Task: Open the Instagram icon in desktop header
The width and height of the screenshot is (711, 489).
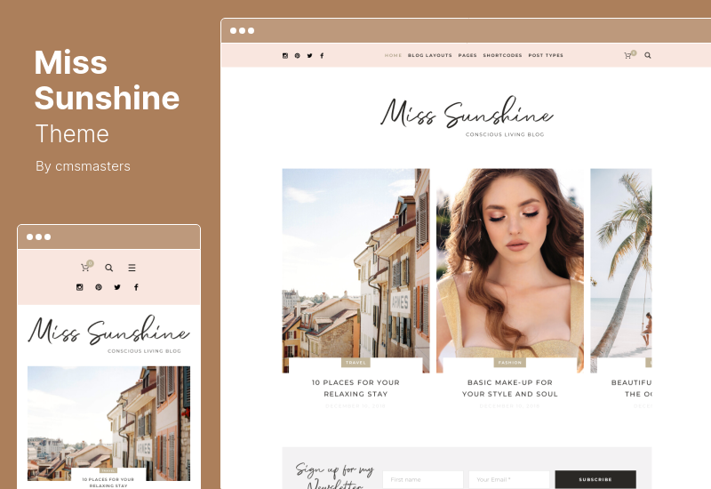Action: click(284, 56)
